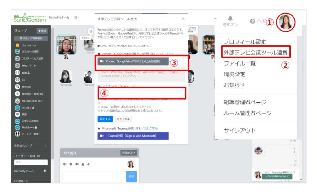This screenshot has width=317, height=195.
Task: Click the blue 設定する button
Action: (105, 119)
